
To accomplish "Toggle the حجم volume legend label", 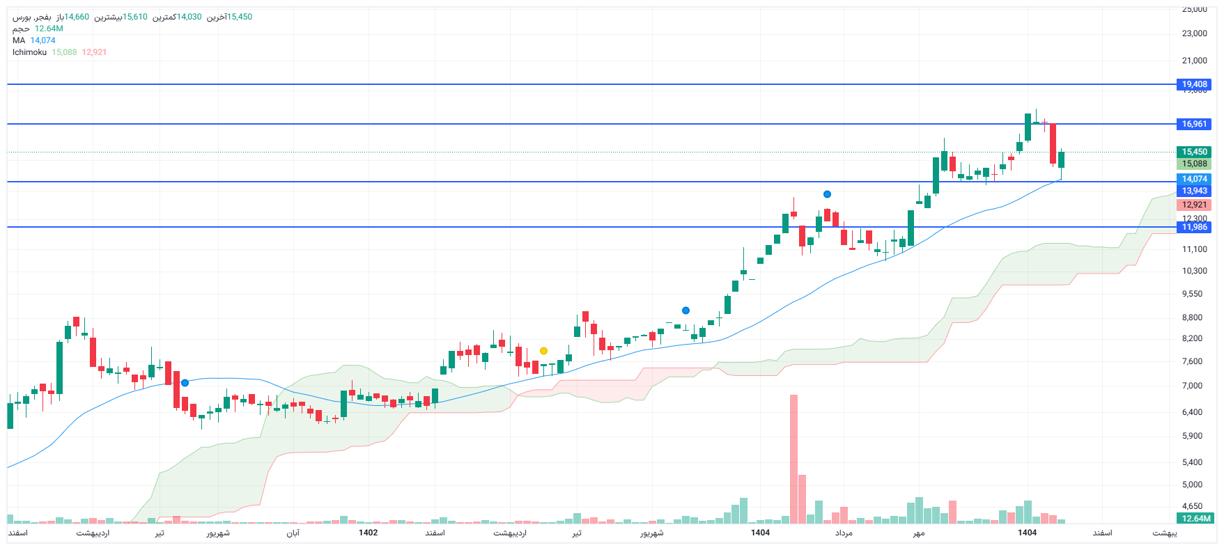I will coord(21,29).
